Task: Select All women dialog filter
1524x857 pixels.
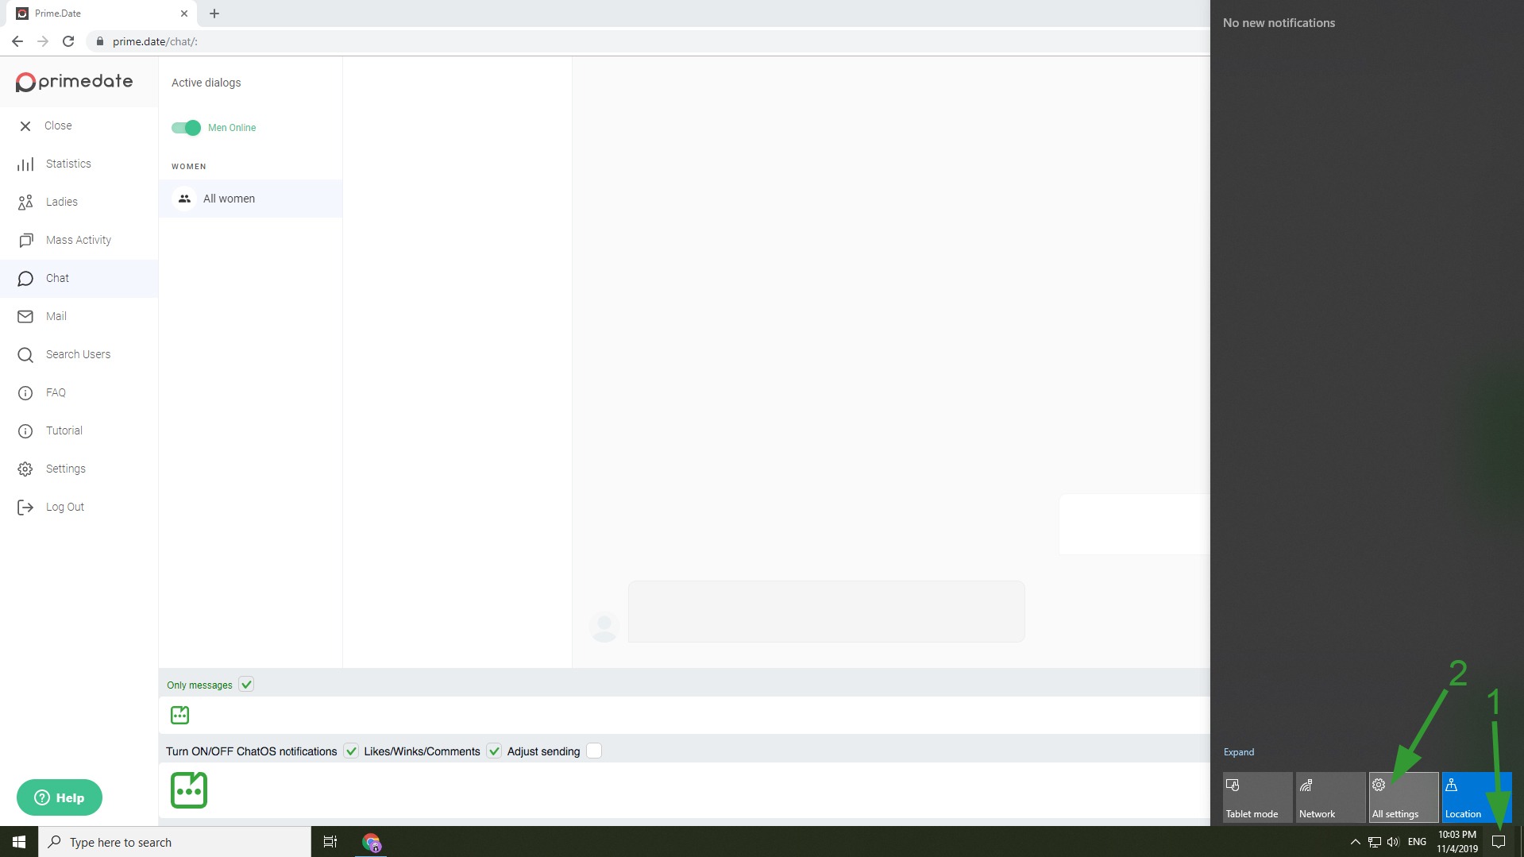Action: coord(250,199)
